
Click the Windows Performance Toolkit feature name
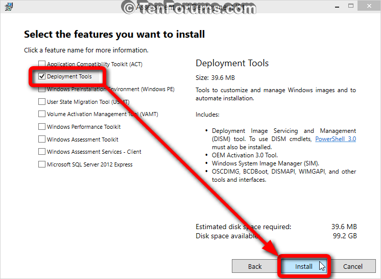84,127
